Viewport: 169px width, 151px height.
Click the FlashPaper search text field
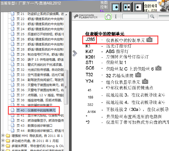click(x=135, y=16)
